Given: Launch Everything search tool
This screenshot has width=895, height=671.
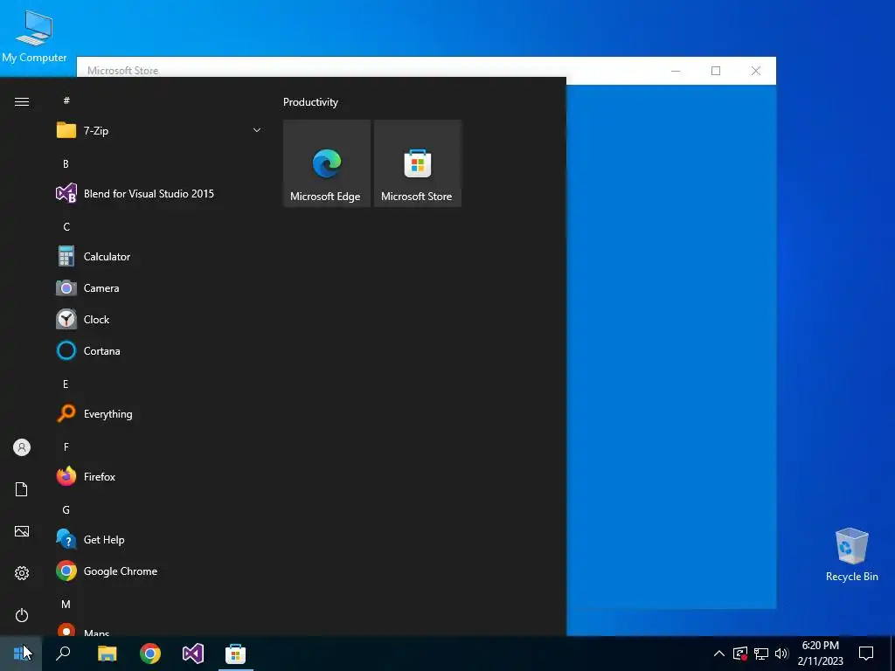Looking at the screenshot, I should point(159,413).
